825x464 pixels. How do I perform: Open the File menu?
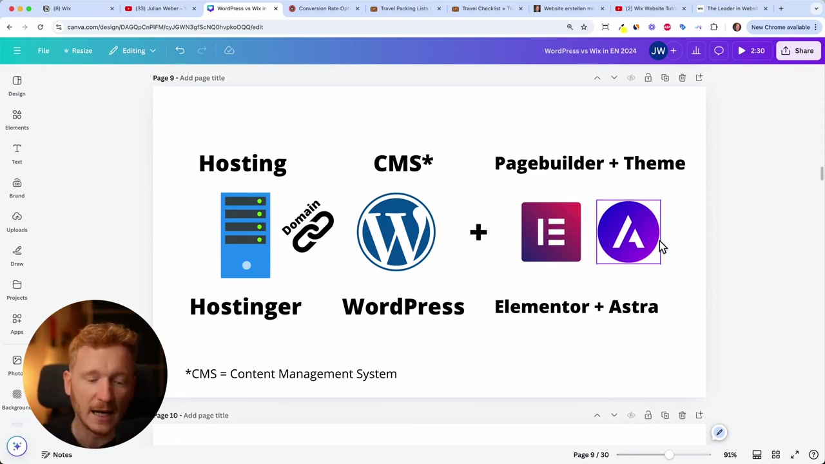(x=43, y=51)
